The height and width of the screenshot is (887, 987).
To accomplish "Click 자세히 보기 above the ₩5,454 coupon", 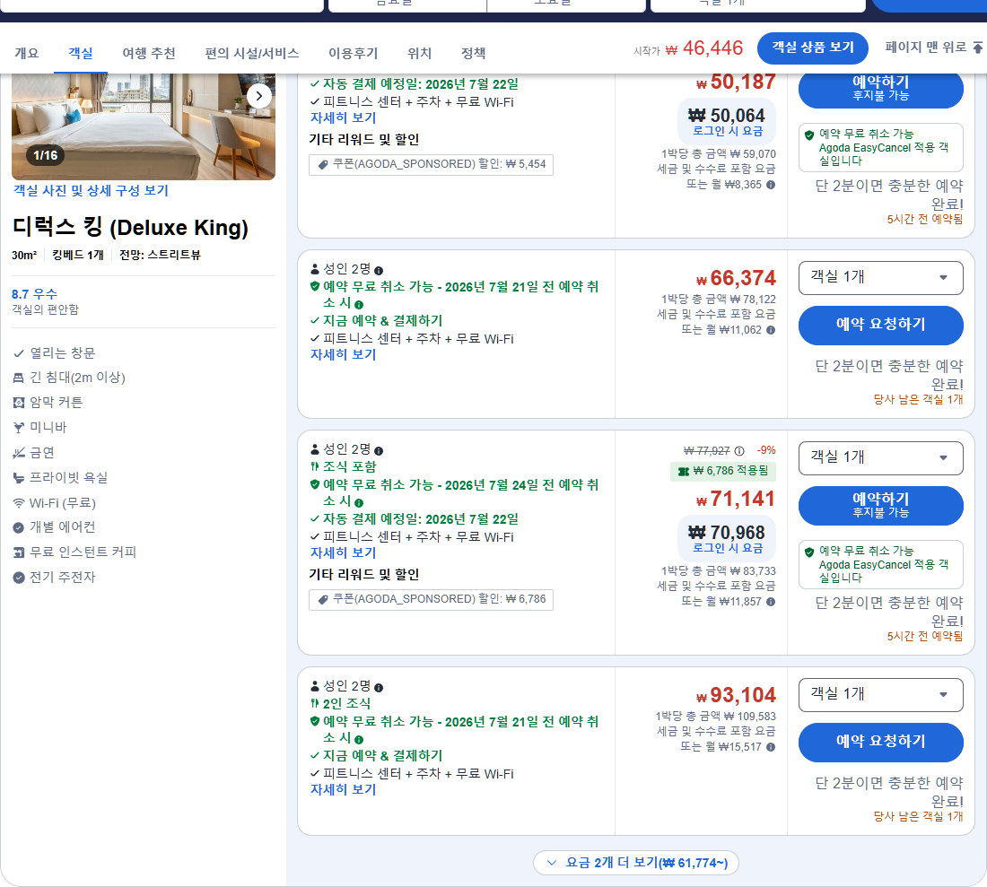I will (x=343, y=117).
